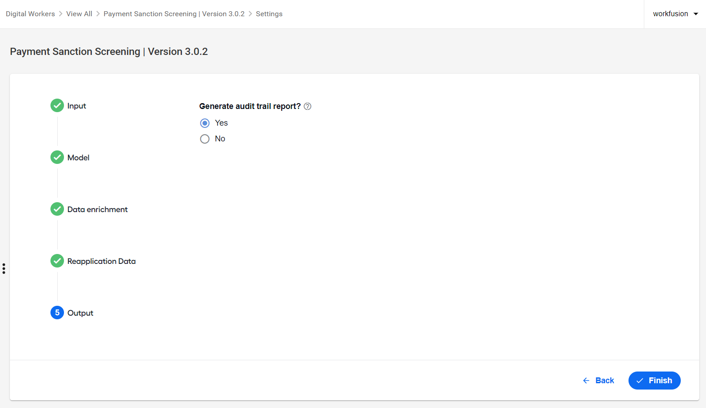Expand the workfusion user dropdown

click(675, 14)
